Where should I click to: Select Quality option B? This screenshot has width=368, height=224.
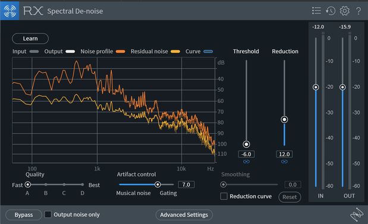(46, 185)
